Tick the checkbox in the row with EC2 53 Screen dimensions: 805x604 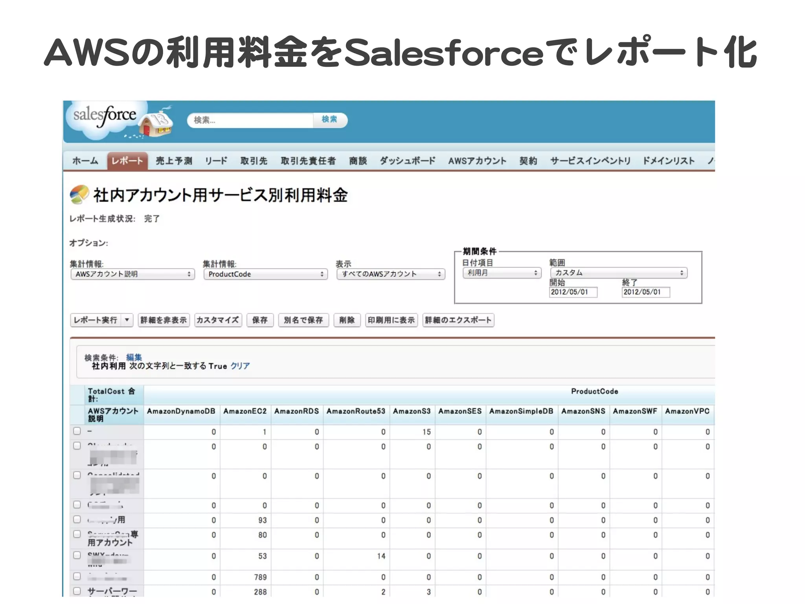(77, 555)
